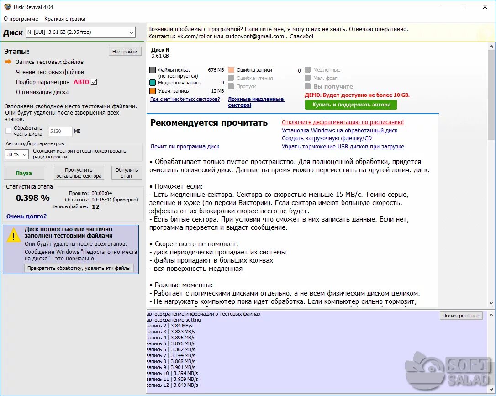The image size is (496, 396).
Task: Click the Пауза button
Action: point(24,173)
